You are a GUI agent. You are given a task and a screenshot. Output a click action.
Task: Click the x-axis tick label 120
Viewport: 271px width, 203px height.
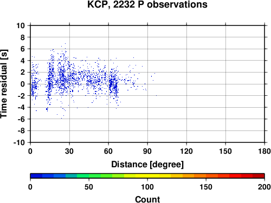[186, 151]
